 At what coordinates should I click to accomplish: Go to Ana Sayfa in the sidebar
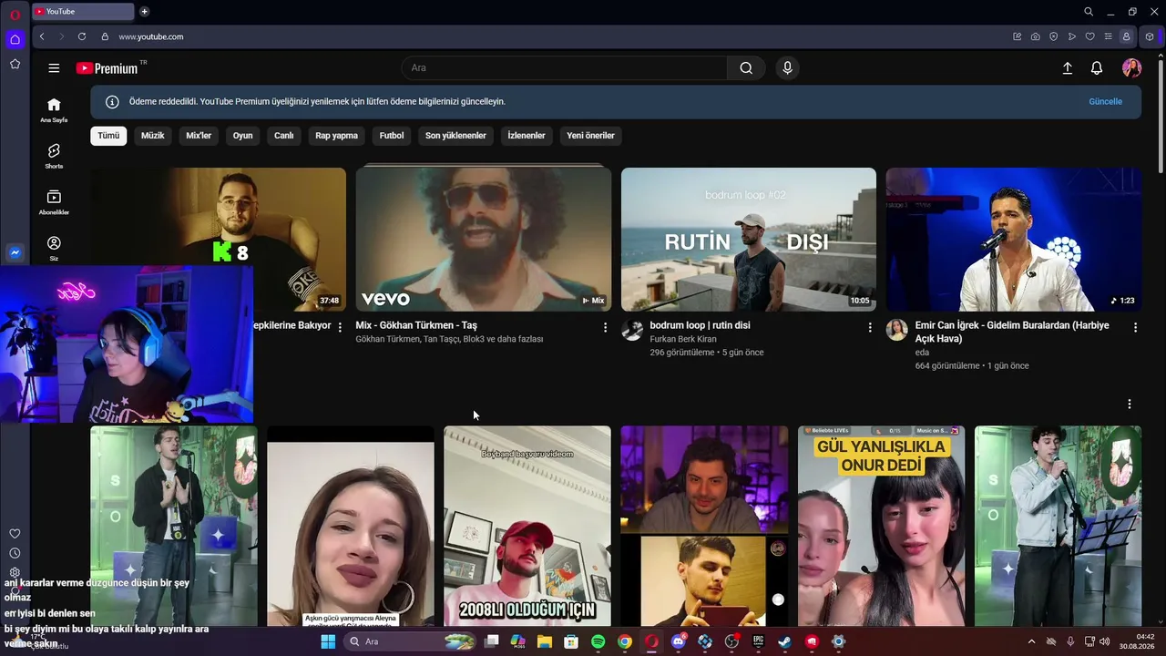[54, 109]
